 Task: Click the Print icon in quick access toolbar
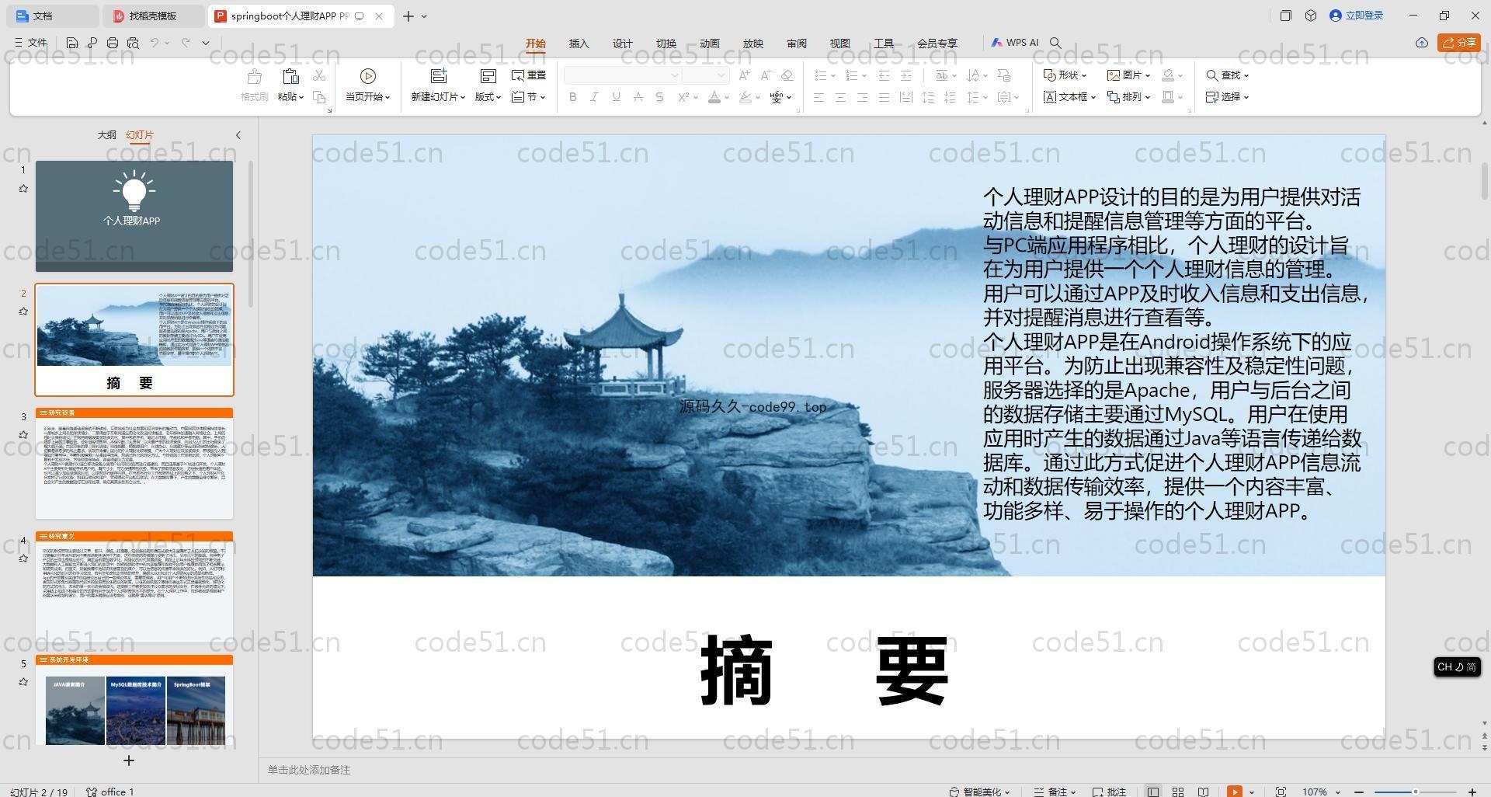tap(113, 43)
